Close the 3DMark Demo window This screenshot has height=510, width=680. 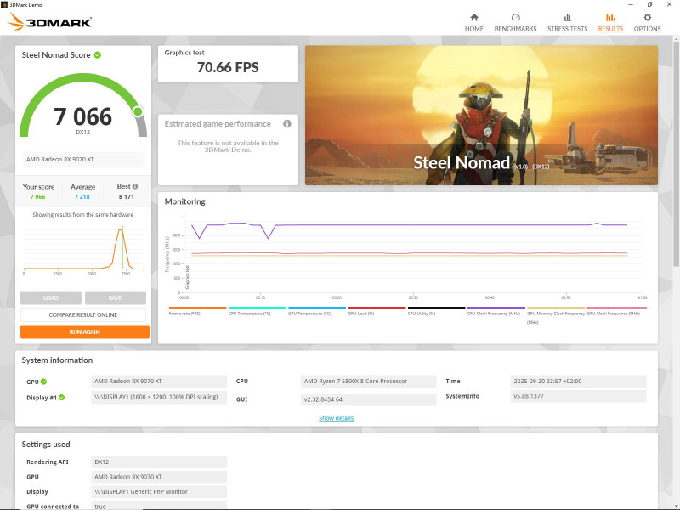669,4
